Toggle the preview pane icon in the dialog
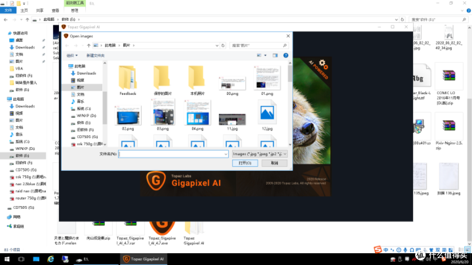 point(275,55)
